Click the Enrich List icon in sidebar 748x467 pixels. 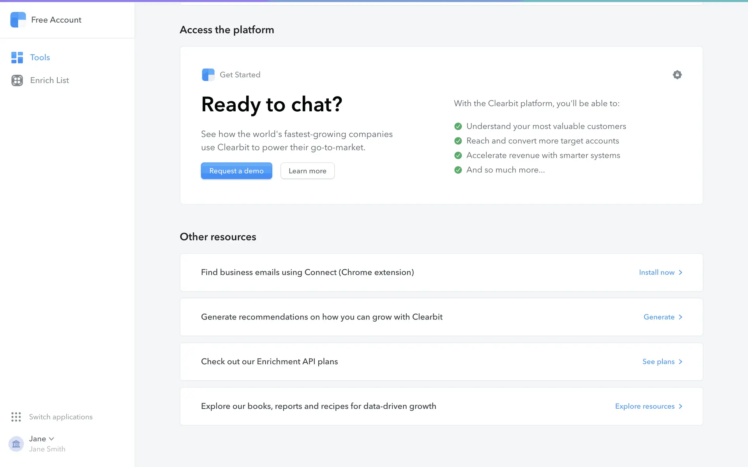[x=17, y=80]
